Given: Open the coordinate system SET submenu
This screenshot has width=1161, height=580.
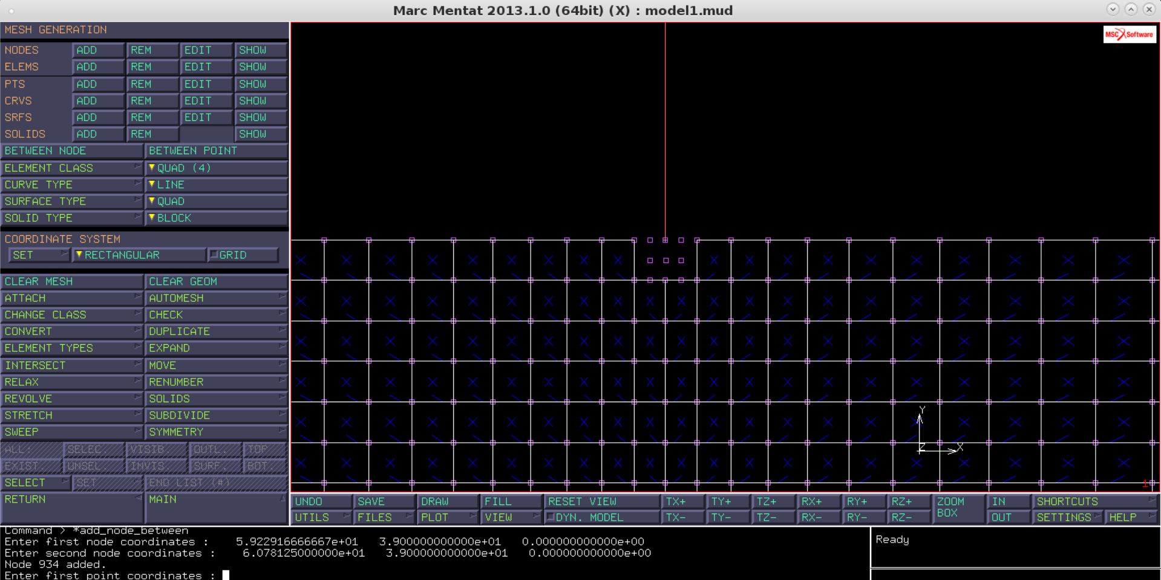Looking at the screenshot, I should click(39, 255).
